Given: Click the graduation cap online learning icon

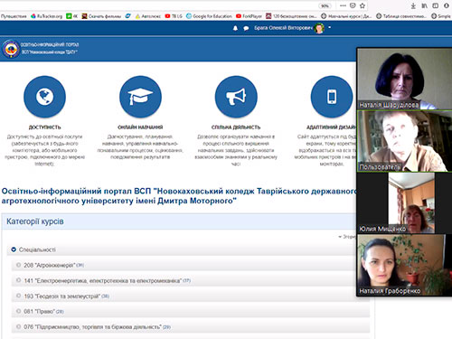Looking at the screenshot, I should point(140,97).
